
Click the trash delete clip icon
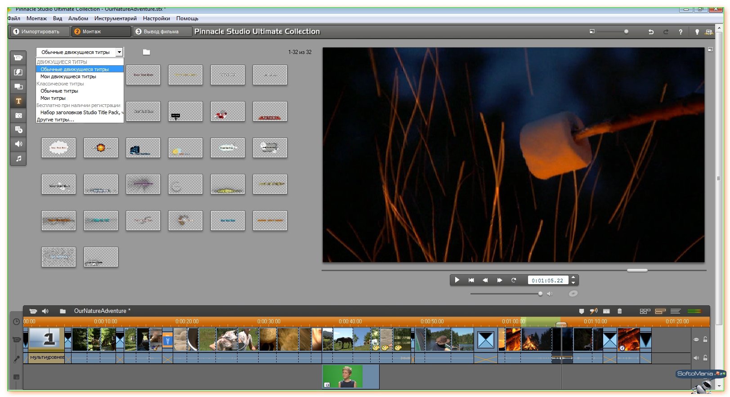[x=619, y=311]
